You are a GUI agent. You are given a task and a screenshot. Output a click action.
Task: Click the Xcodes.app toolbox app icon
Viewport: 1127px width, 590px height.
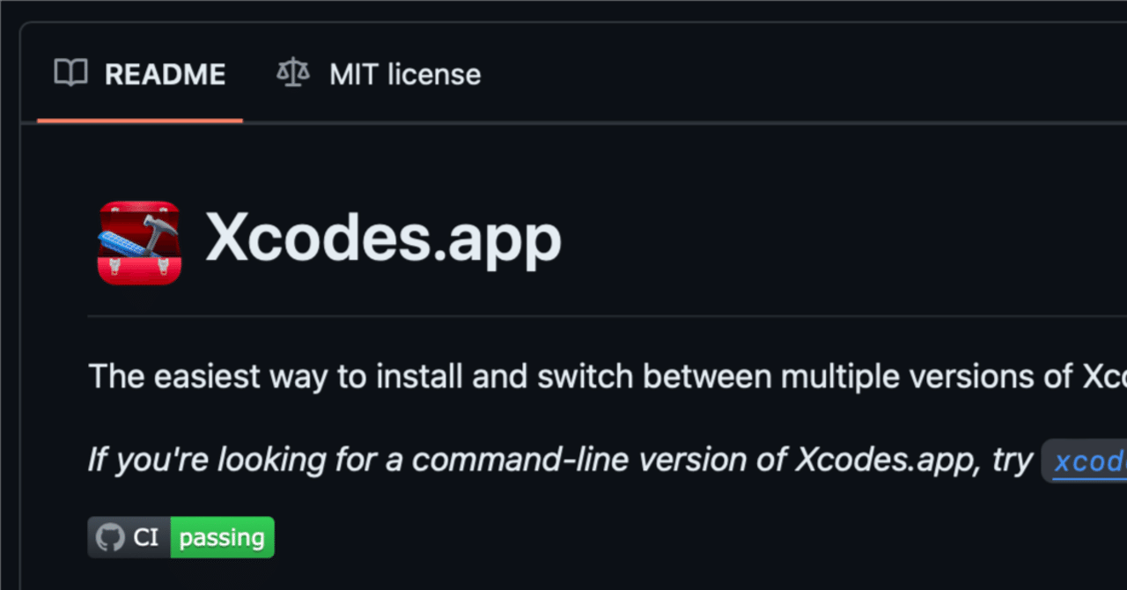(x=138, y=242)
